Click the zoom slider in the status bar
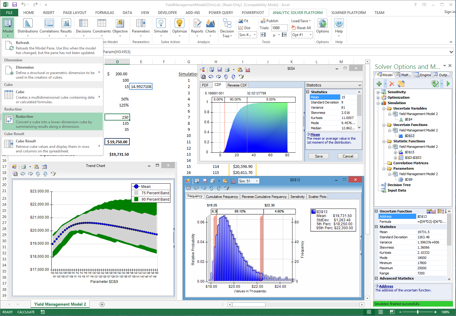This screenshot has width=456, height=316. coord(418,312)
